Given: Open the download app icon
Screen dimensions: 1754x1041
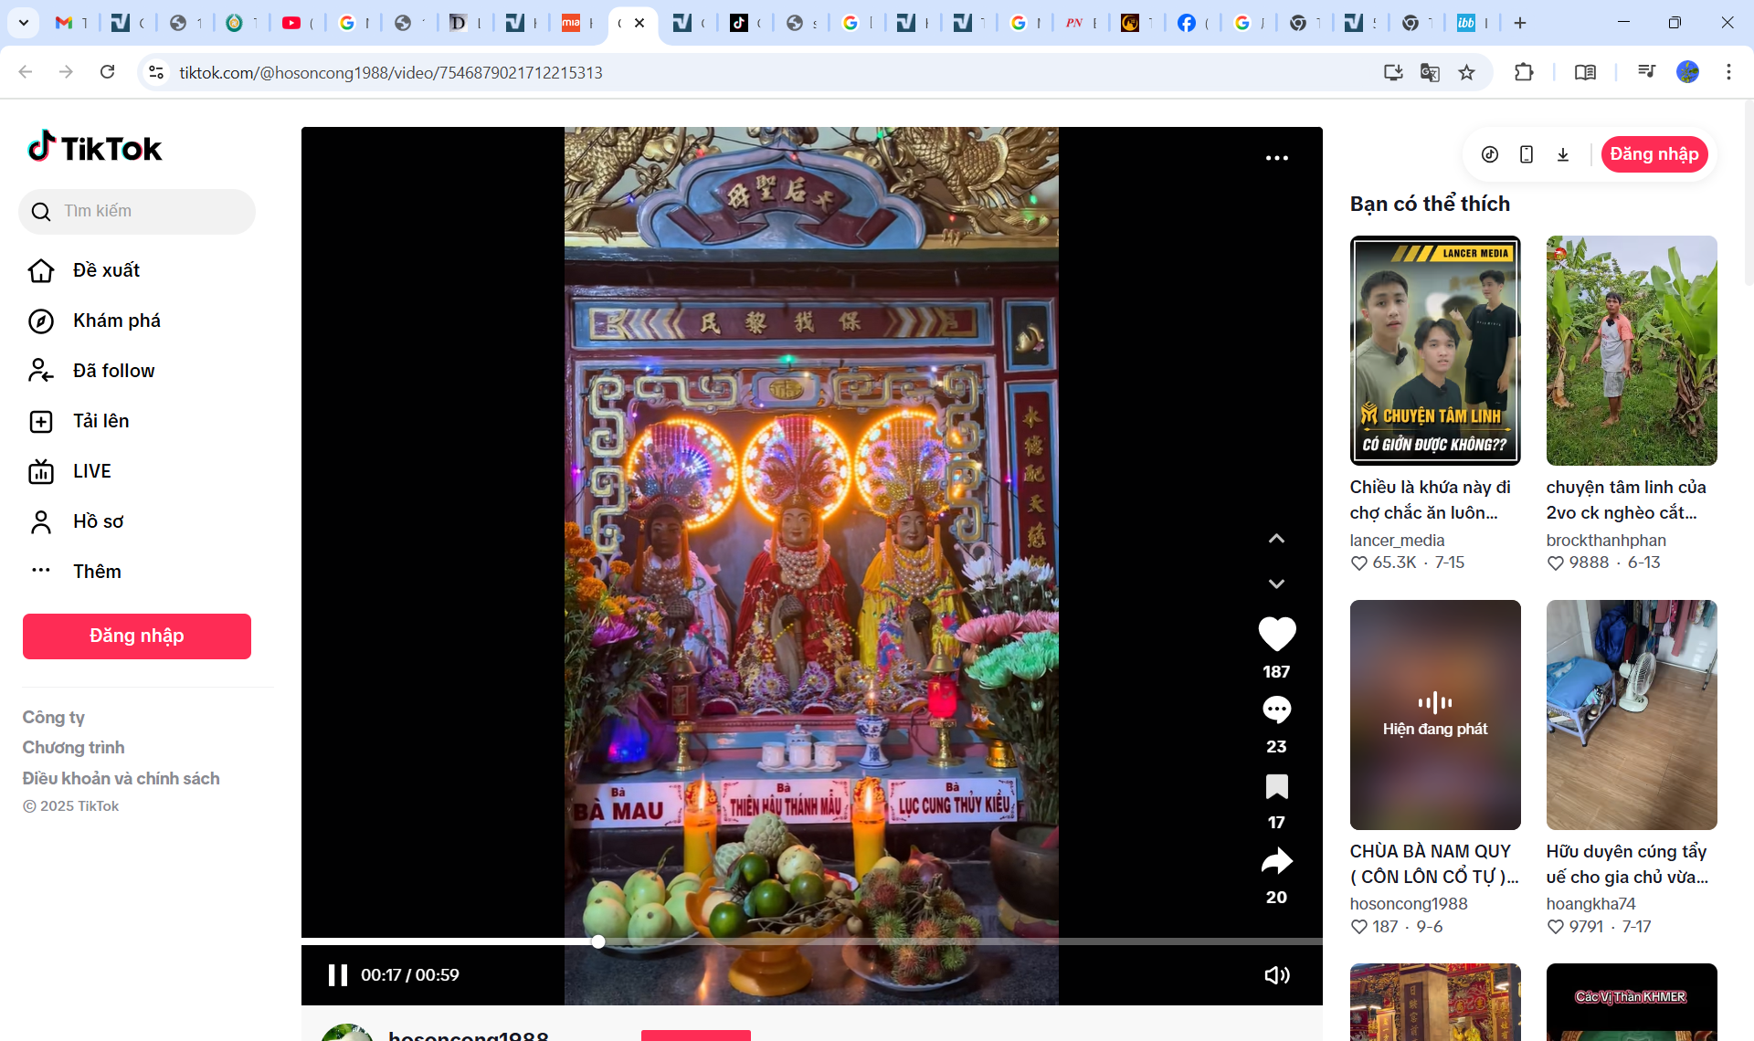Looking at the screenshot, I should [1563, 154].
